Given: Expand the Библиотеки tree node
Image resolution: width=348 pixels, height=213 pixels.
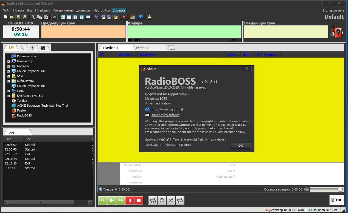Looking at the screenshot, I should 9,81.
